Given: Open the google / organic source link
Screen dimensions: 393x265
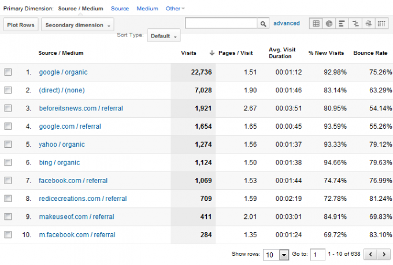Looking at the screenshot, I should point(63,72).
